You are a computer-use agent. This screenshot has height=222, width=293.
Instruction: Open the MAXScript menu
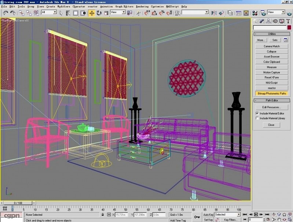coord(172,6)
